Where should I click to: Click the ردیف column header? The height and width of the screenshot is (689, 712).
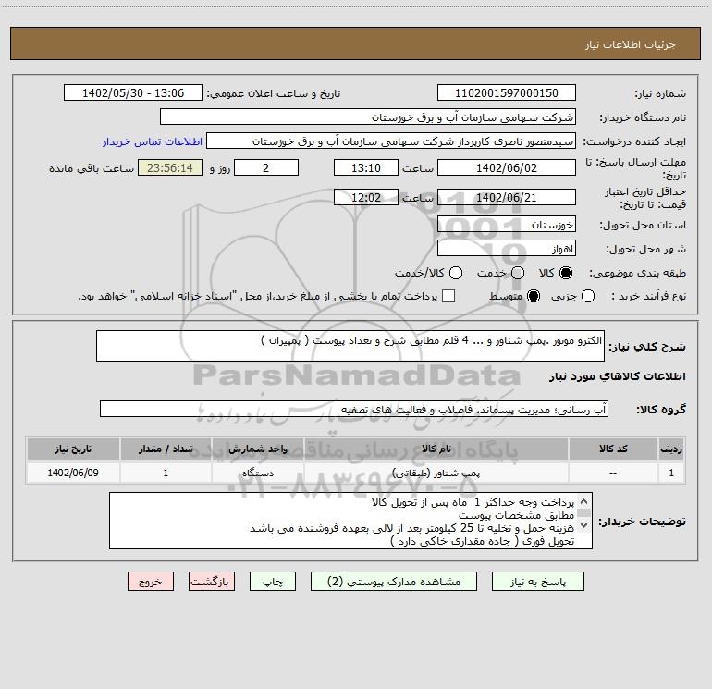[671, 449]
